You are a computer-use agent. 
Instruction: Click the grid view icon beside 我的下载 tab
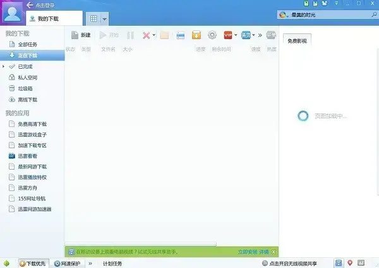tap(93, 18)
